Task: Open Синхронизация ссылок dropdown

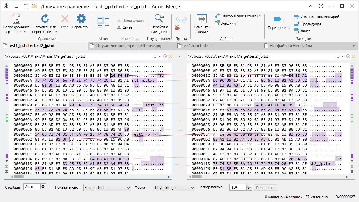Action: [x=237, y=16]
